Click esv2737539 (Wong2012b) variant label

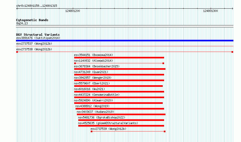(x=108, y=129)
